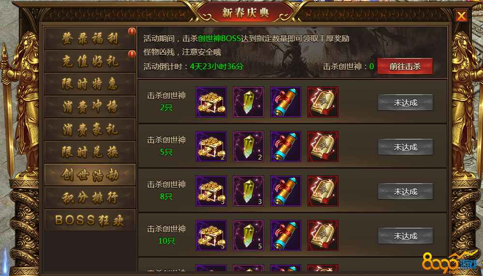
Task: Switch to the 消费冲榜 tab
Action: coord(89,106)
